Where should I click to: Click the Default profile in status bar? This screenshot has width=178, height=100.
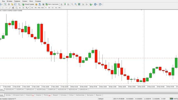coord(101,99)
